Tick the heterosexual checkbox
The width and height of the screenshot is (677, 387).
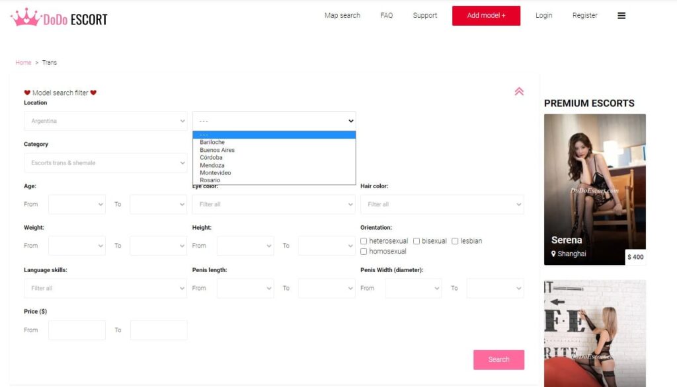(364, 241)
